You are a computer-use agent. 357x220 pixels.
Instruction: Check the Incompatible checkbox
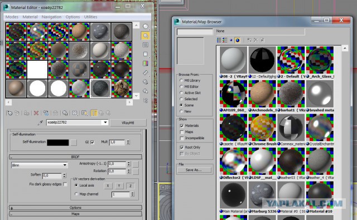point(182,138)
